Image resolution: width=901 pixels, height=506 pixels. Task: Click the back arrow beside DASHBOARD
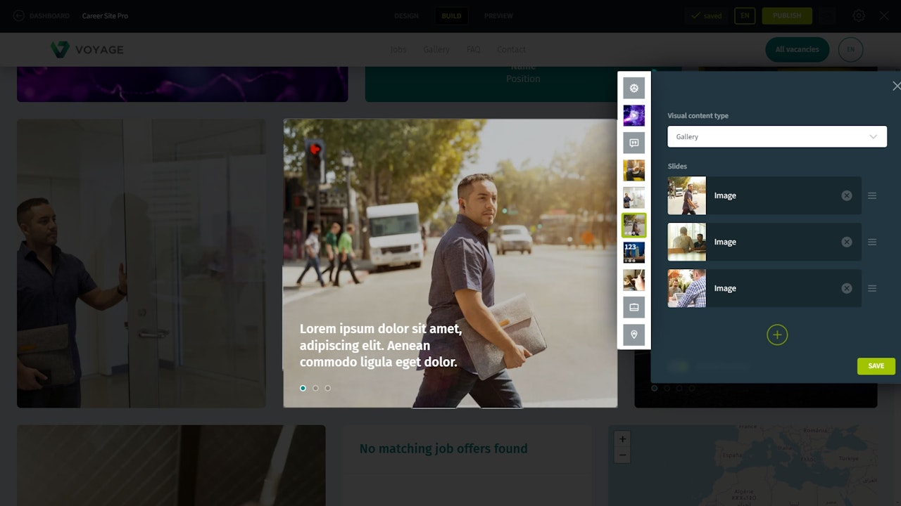[18, 15]
